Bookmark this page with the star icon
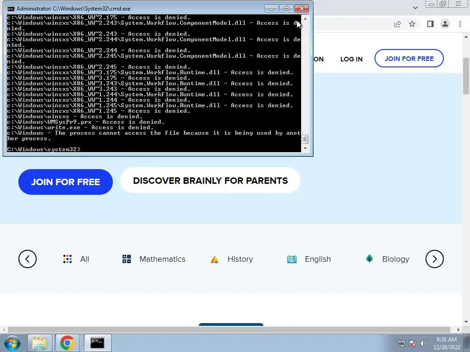The image size is (470, 352). pyautogui.click(x=412, y=24)
